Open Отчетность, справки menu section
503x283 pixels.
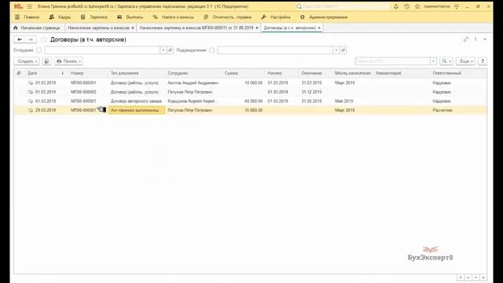click(x=228, y=17)
